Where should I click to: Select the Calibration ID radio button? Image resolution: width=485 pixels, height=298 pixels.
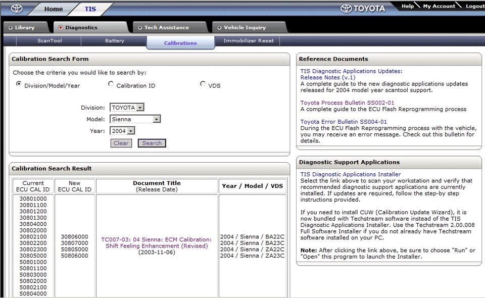[111, 84]
